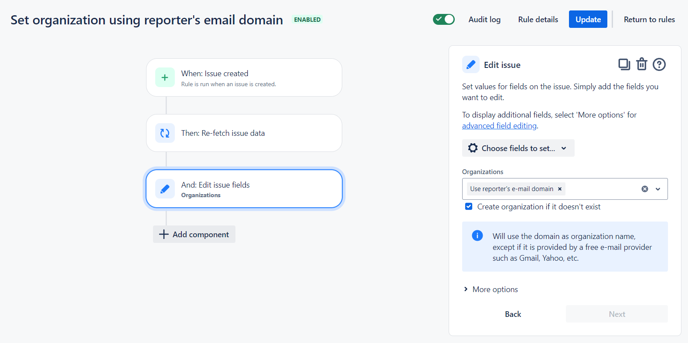688x343 pixels.
Task: Clear the Organizations field with the x icon
Action: coord(644,188)
